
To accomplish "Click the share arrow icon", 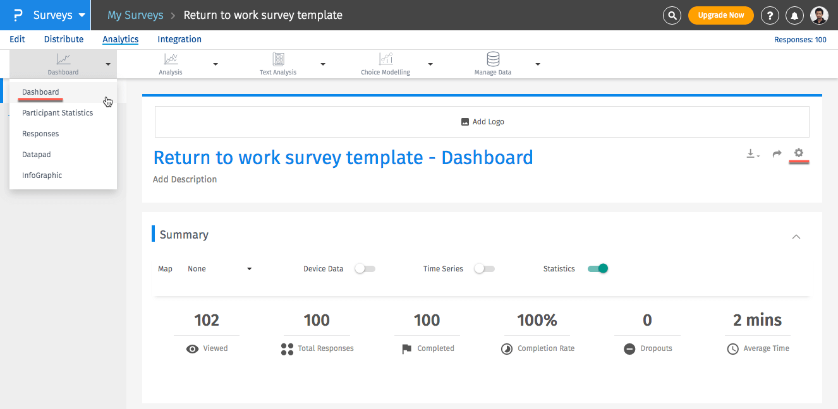I will point(777,153).
